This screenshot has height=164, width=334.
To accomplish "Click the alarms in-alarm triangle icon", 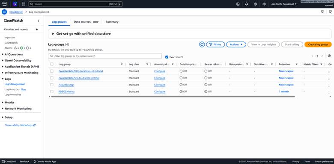I will tap(15, 48).
